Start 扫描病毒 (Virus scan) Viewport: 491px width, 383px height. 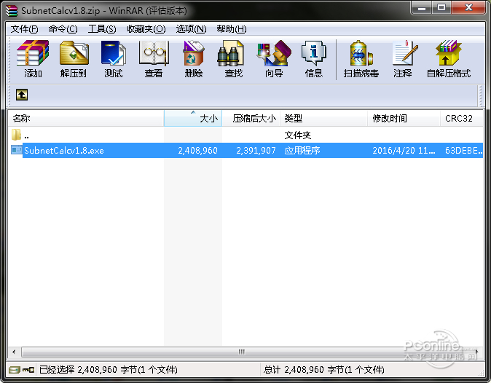pos(361,59)
